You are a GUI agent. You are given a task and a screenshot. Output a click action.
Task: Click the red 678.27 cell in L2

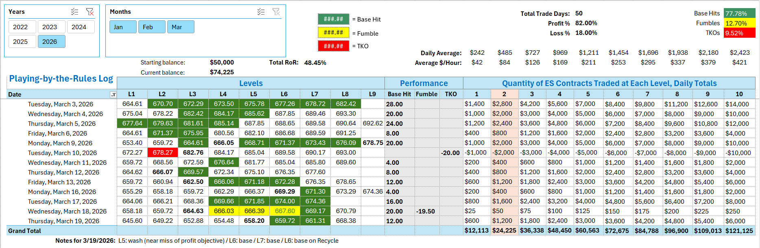163,153
